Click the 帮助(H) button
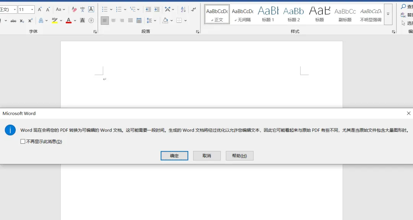Screen dimensions: 413x220 coord(239,156)
